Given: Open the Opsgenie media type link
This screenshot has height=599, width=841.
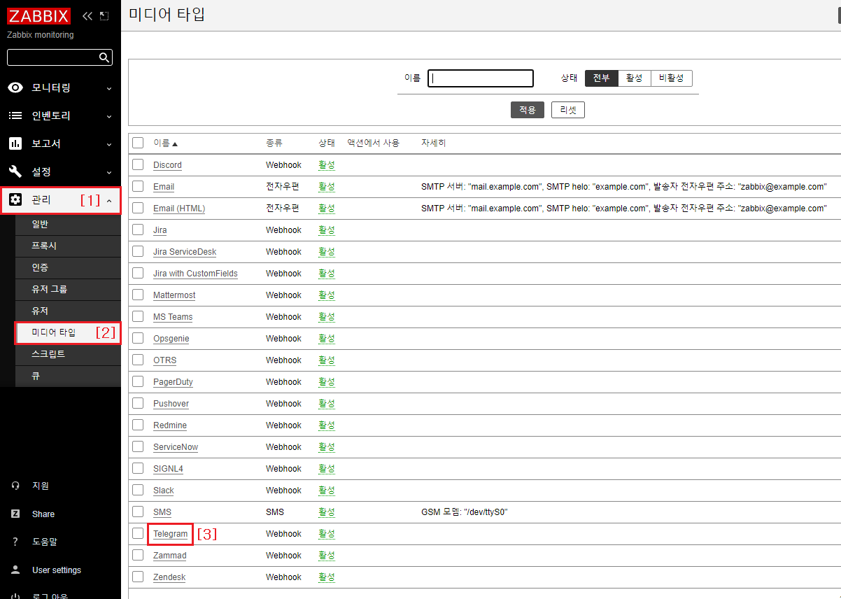Looking at the screenshot, I should 171,339.
